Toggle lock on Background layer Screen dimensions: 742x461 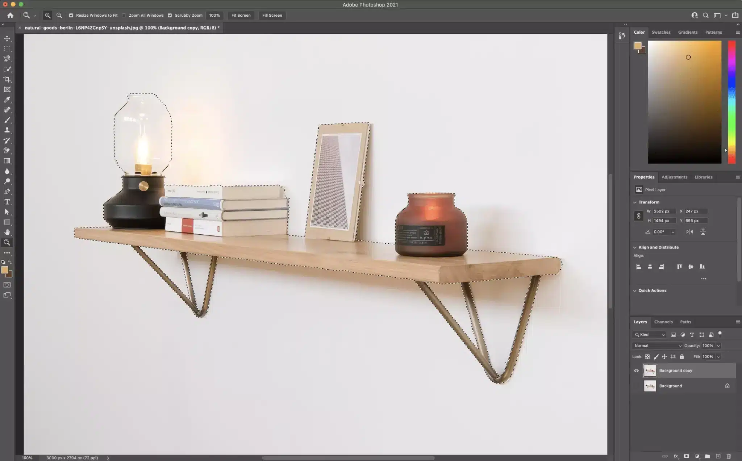click(726, 386)
